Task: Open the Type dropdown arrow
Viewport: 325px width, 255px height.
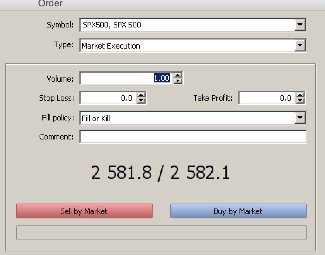Action: pos(300,45)
